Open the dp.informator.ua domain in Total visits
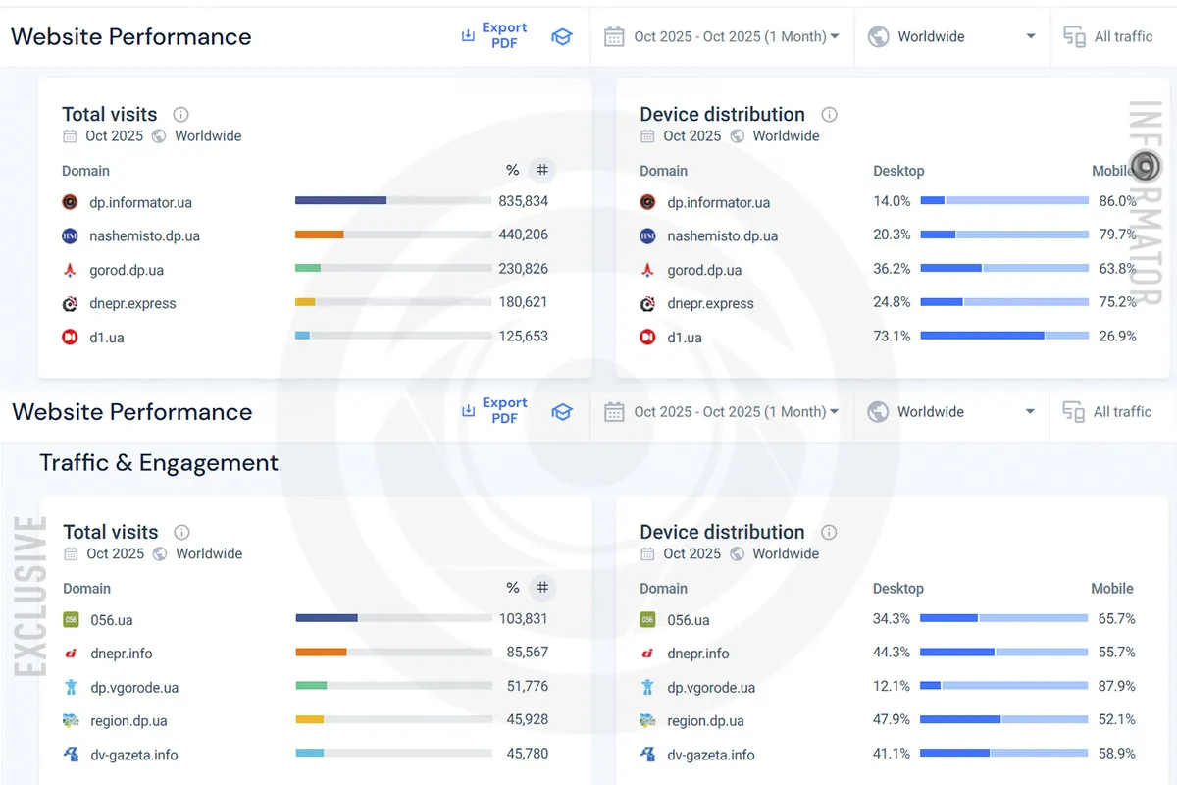 [140, 203]
